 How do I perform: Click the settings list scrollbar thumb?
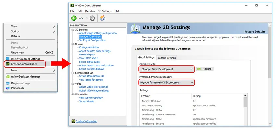click(x=245, y=102)
